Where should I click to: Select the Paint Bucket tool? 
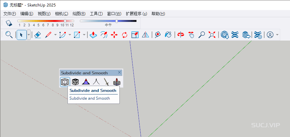168,35
